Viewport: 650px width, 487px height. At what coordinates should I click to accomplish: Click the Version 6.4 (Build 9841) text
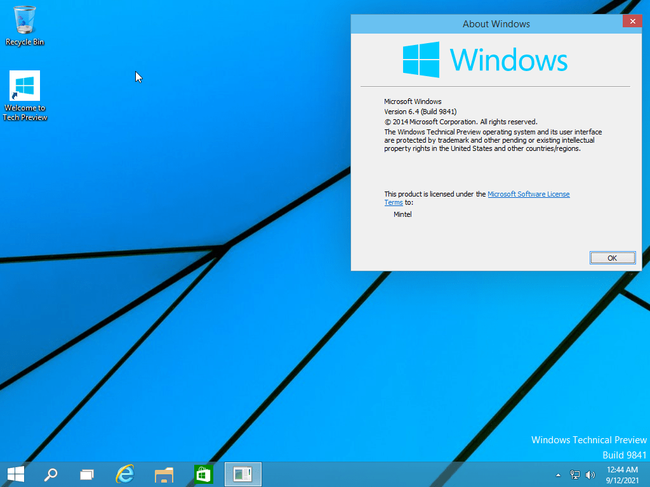click(420, 112)
